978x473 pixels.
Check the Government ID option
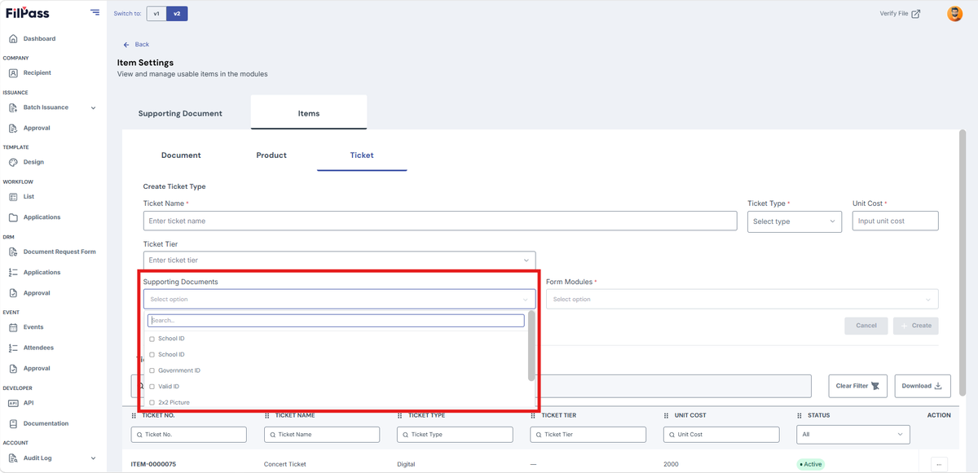(x=152, y=370)
